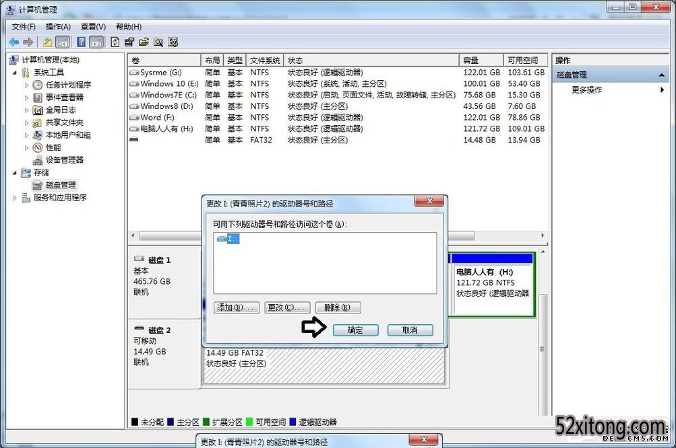Click the blue Help question mark icon
Screen dimensions: 676x448
coord(81,42)
